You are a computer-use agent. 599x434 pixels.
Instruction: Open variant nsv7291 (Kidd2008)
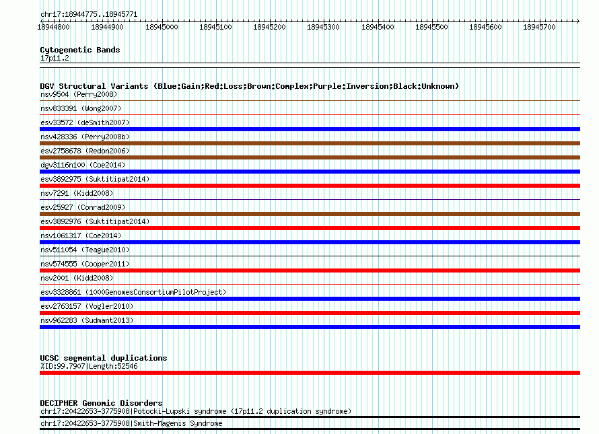coord(77,193)
